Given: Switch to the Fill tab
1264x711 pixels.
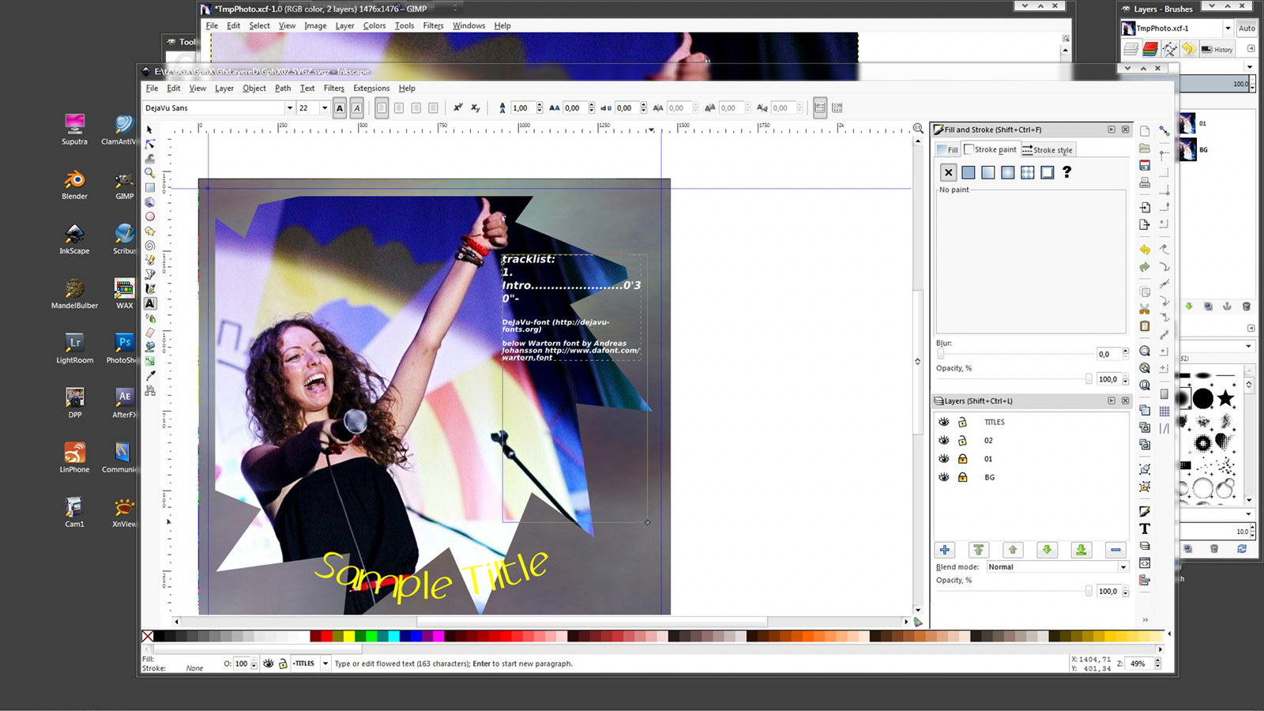Looking at the screenshot, I should (947, 149).
